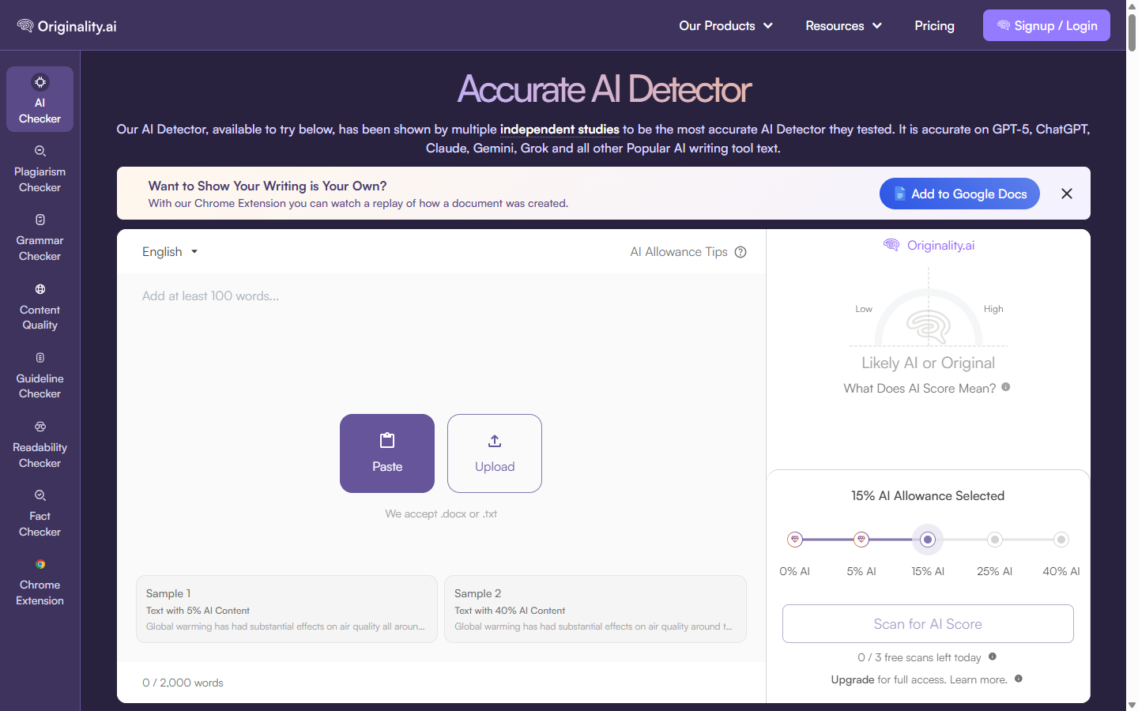Expand the Our Products menu

(x=726, y=26)
